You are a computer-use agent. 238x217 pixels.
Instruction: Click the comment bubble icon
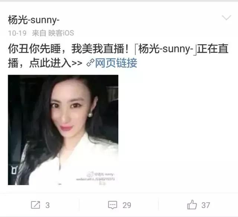tap(113, 205)
